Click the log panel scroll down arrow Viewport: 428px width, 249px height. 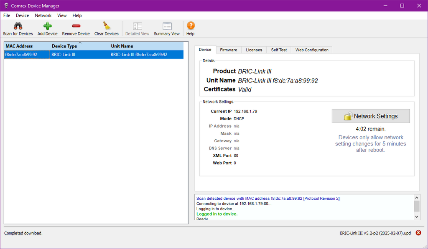[x=417, y=216]
